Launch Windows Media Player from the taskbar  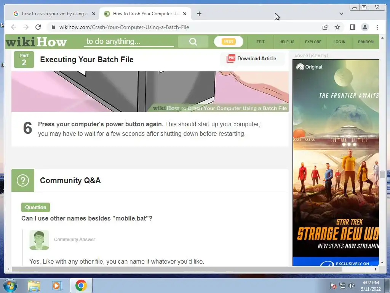[57, 286]
